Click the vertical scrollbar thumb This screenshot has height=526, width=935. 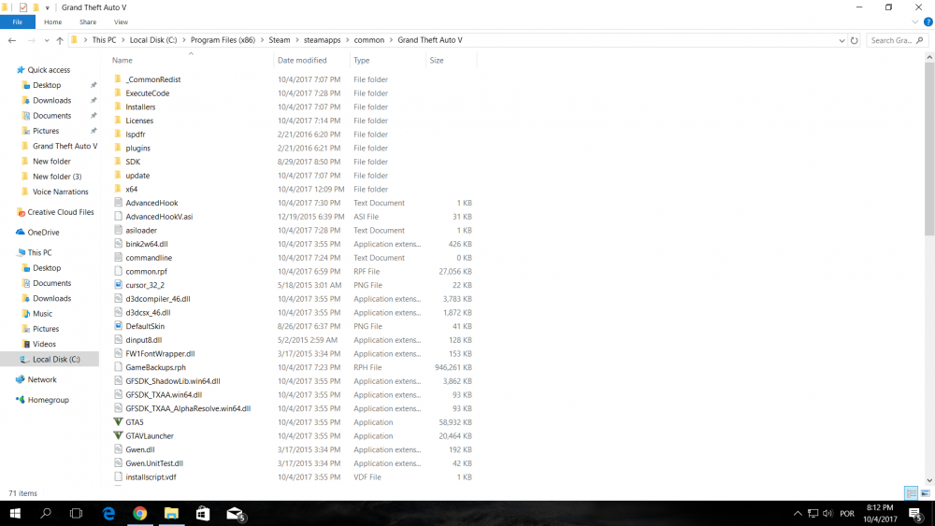[x=929, y=149]
